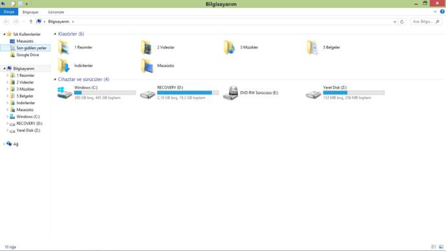
Task: Select Yerel Disk (Z:) in sidebar tree
Action: (28, 130)
